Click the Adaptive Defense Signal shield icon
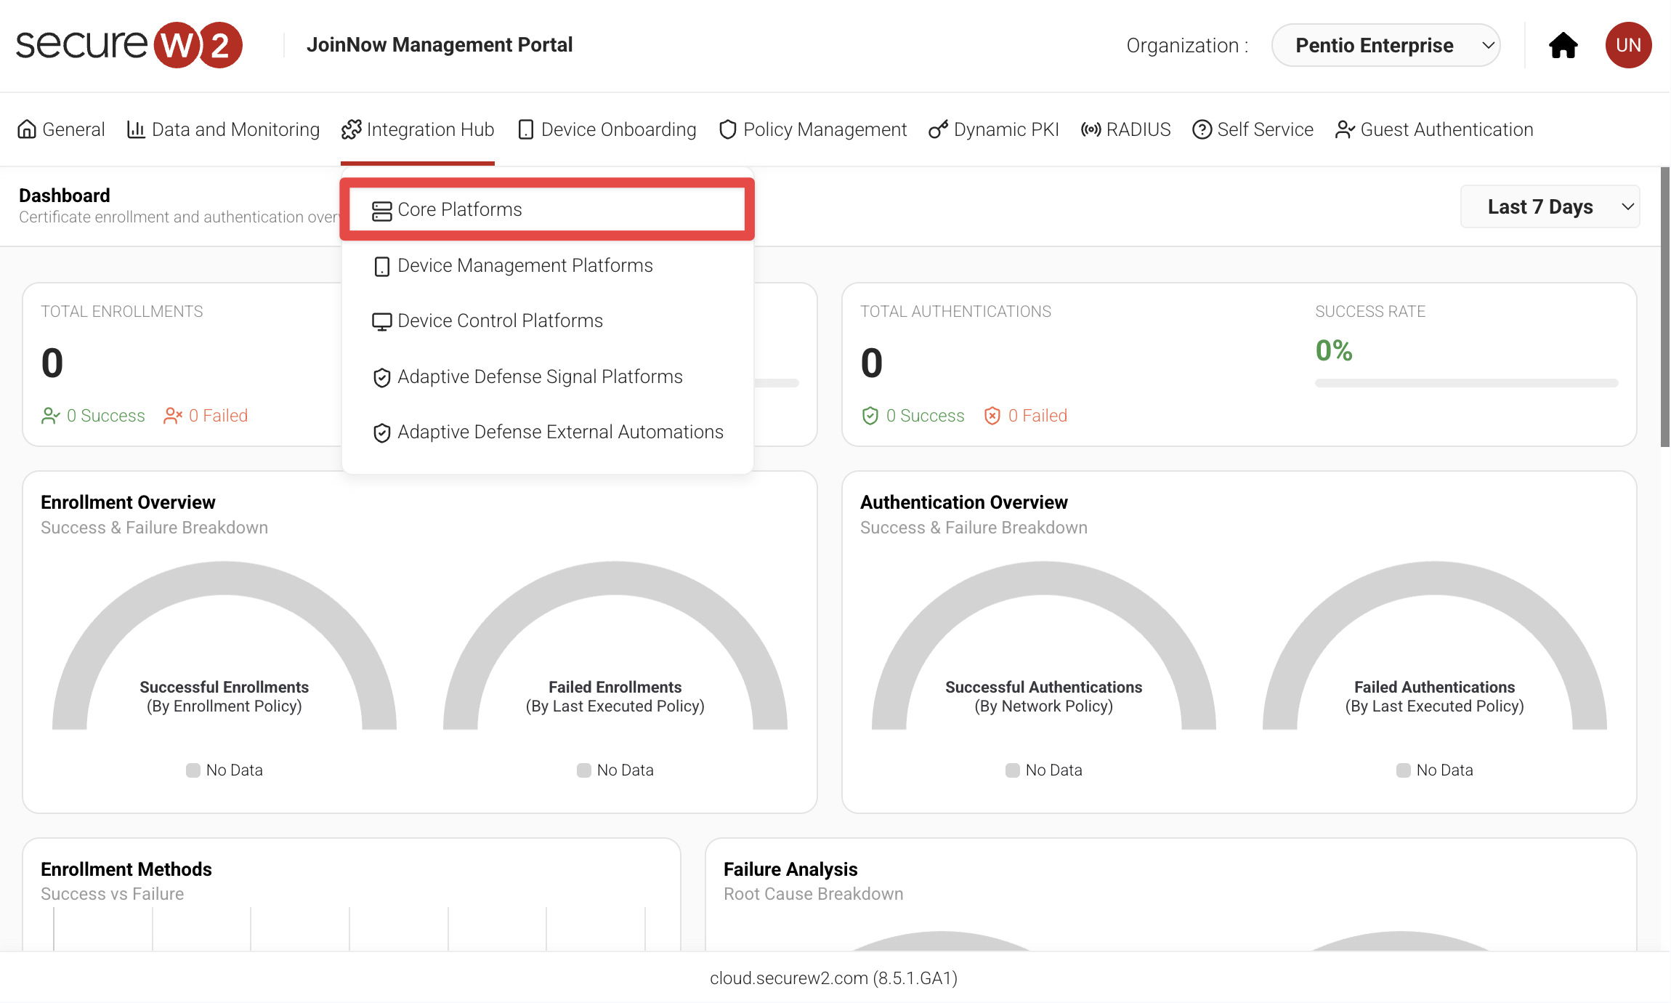 point(382,378)
